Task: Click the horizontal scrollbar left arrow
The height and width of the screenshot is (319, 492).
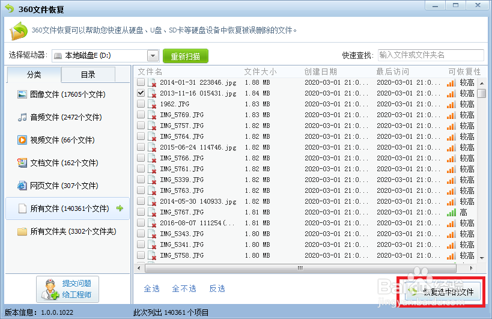Action: (x=139, y=268)
